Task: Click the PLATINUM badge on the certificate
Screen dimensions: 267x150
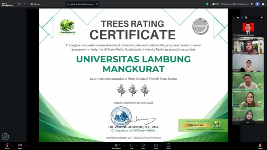Action: [x=201, y=26]
